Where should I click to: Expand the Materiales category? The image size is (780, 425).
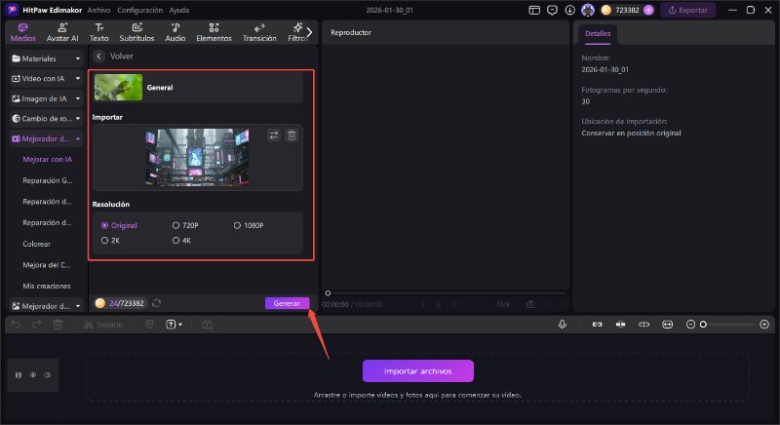click(46, 58)
